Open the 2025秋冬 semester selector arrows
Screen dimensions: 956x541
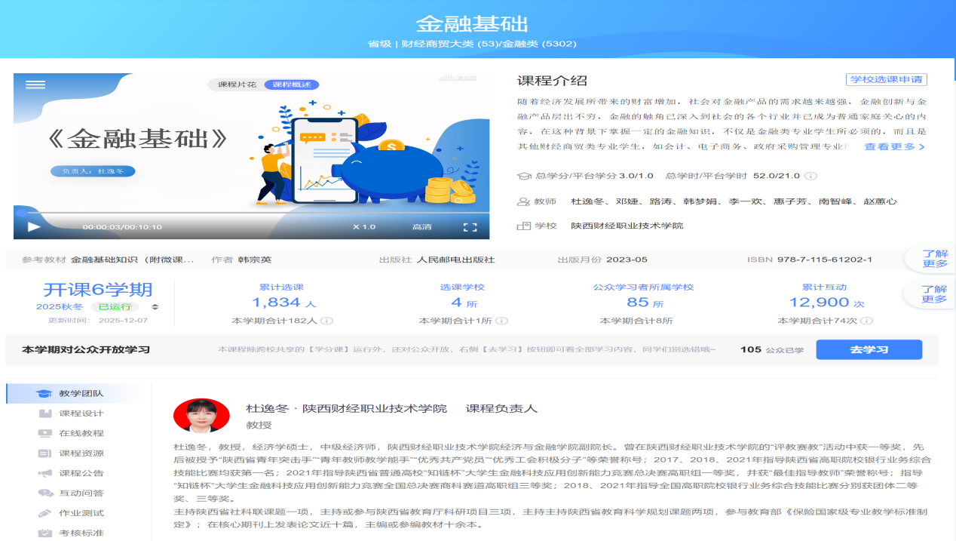click(x=155, y=307)
